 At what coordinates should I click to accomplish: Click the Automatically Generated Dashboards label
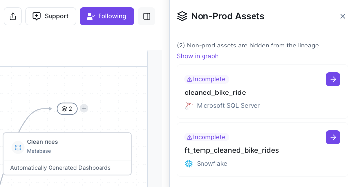pos(60,168)
